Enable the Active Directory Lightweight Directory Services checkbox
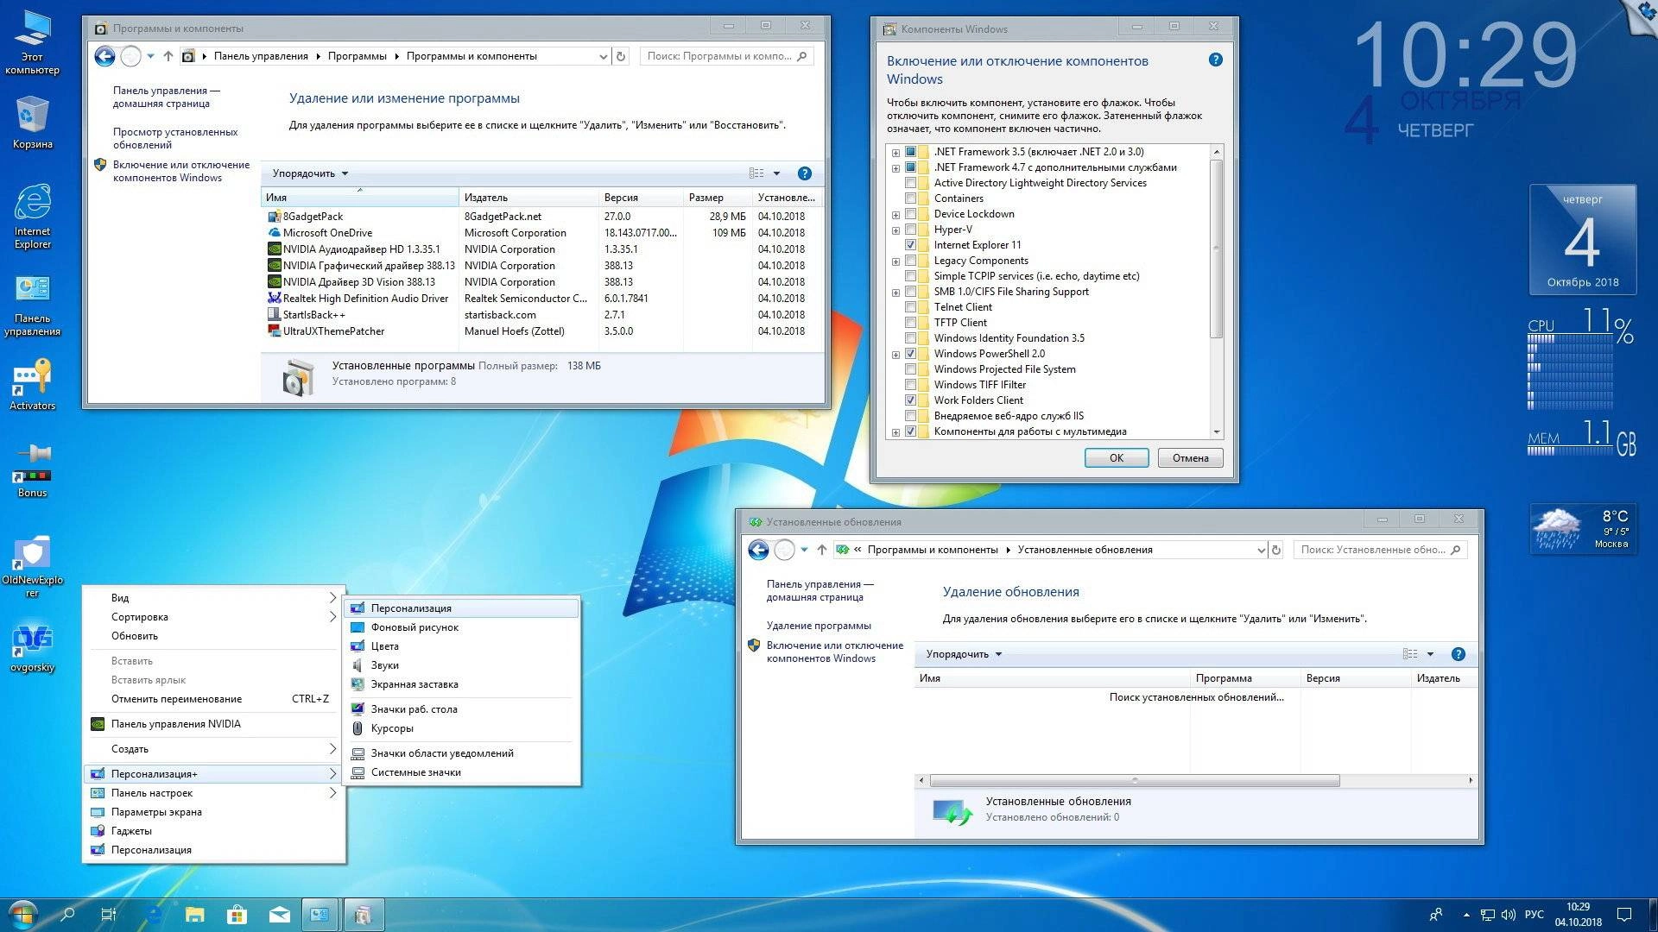 [x=910, y=183]
